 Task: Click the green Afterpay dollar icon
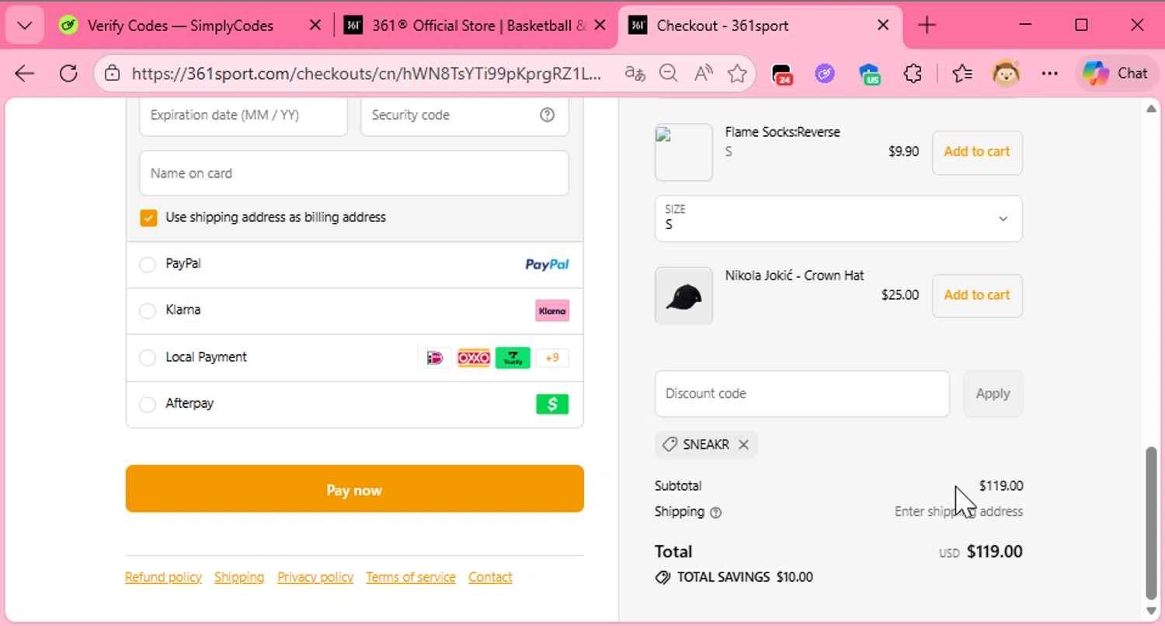click(x=552, y=405)
